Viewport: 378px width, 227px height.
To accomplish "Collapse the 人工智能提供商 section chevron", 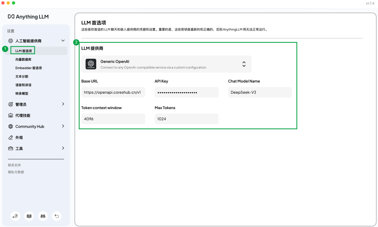I will [x=63, y=41].
